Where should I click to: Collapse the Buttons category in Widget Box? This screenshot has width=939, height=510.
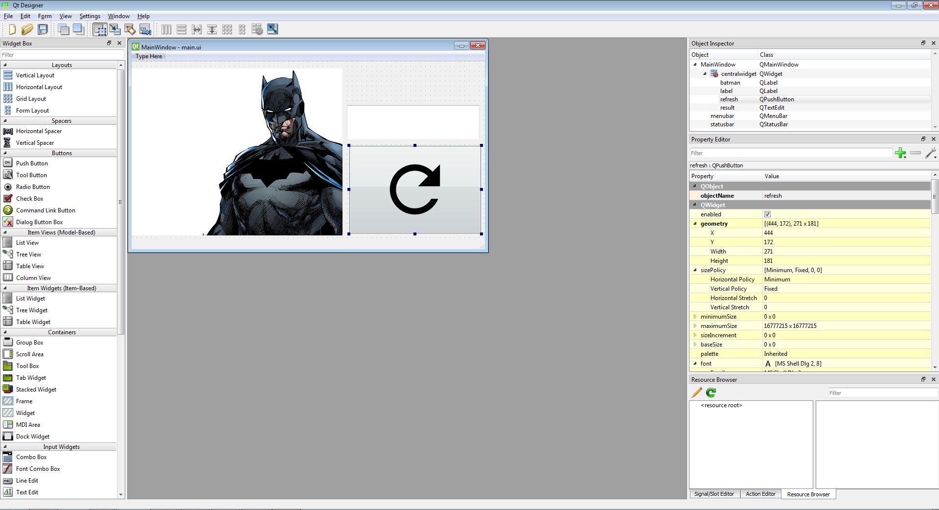coord(5,153)
